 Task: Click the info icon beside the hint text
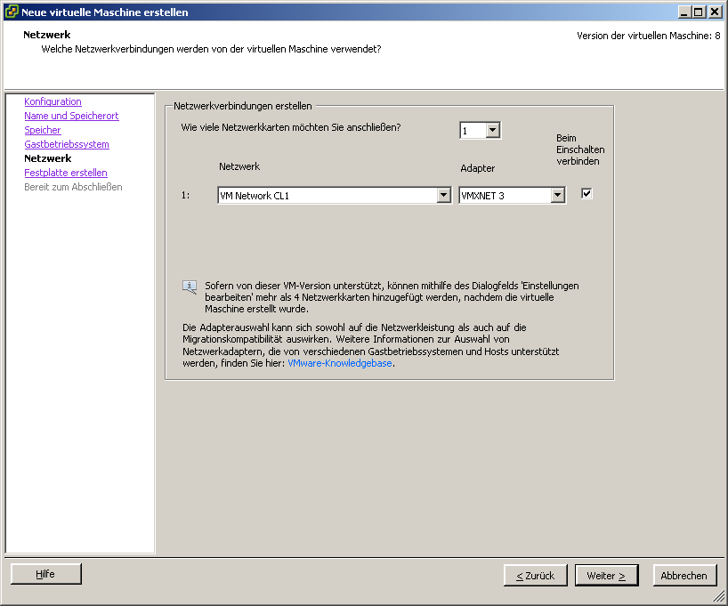[x=190, y=287]
